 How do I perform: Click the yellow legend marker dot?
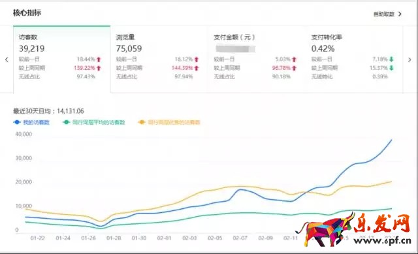click(x=142, y=122)
